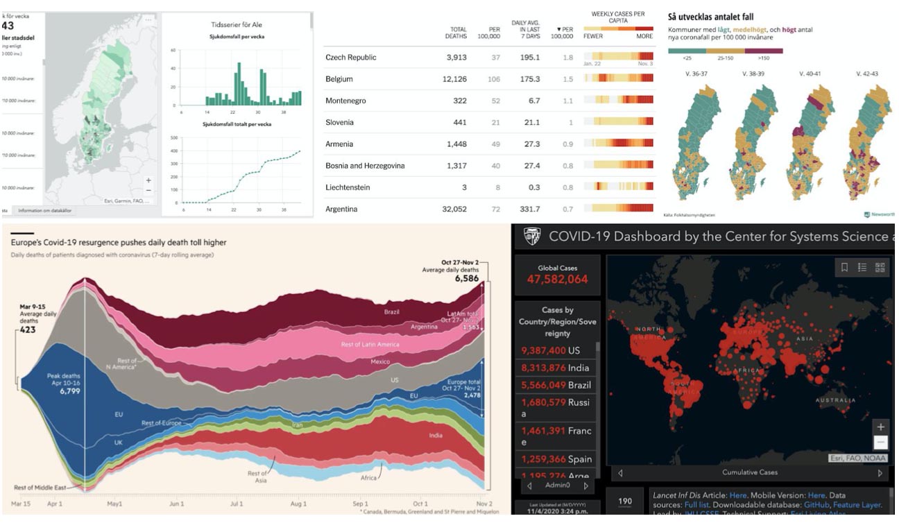This screenshot has height=523, width=899.
Task: Click the Brazil band label in stream chart
Action: (393, 312)
